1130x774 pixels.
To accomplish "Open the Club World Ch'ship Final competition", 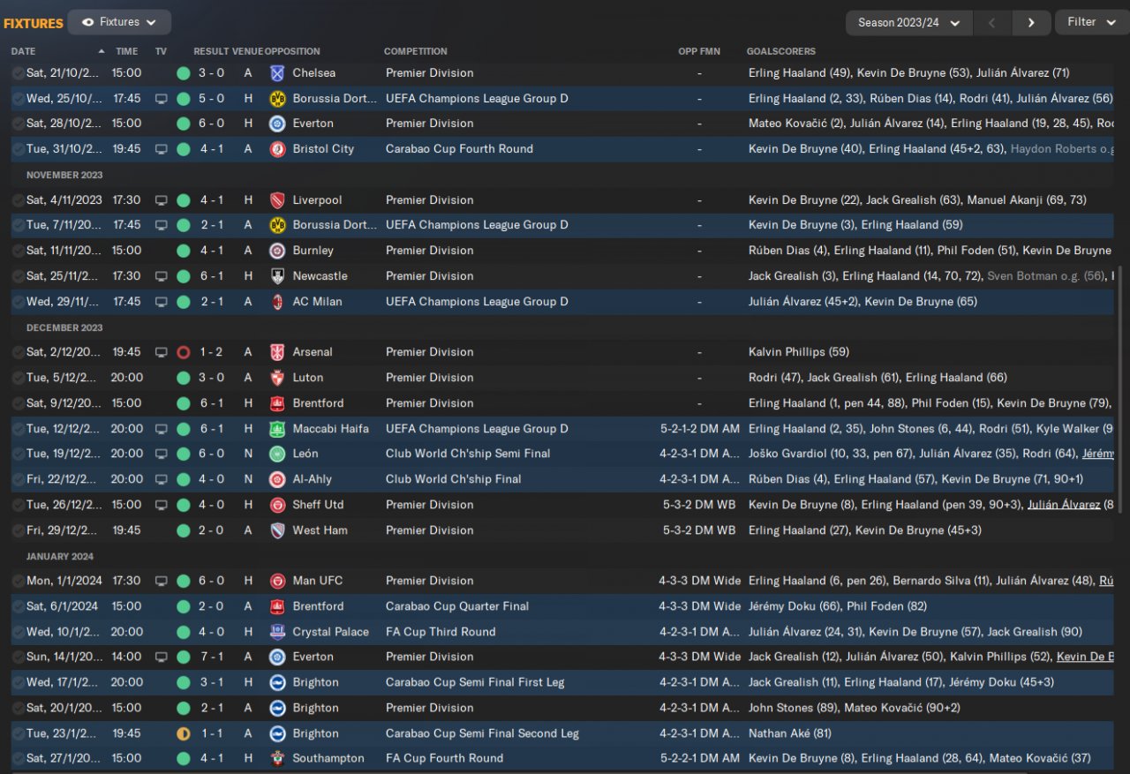I will tap(454, 479).
